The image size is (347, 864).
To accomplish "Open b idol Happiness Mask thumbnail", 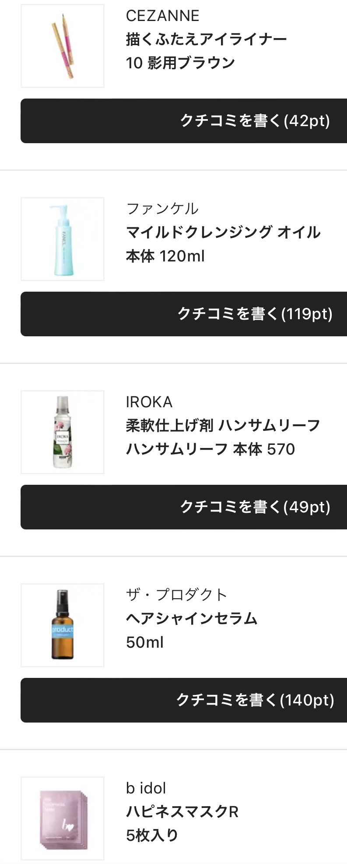I will point(63,818).
